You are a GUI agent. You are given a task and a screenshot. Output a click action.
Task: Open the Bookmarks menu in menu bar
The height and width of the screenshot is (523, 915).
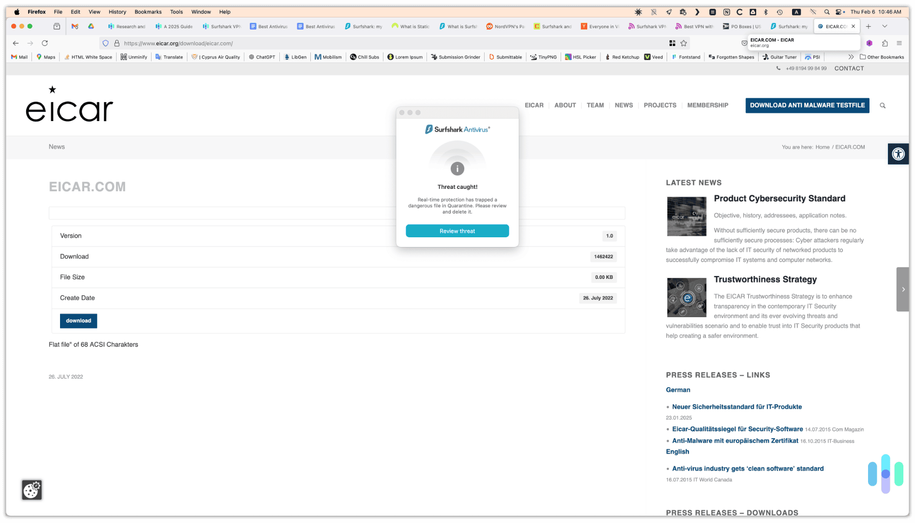coord(148,12)
